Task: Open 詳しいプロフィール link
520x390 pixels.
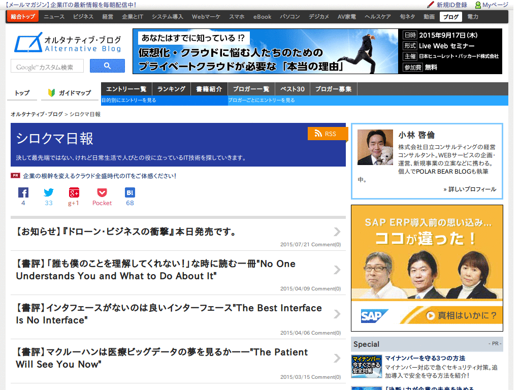Action: 470,189
